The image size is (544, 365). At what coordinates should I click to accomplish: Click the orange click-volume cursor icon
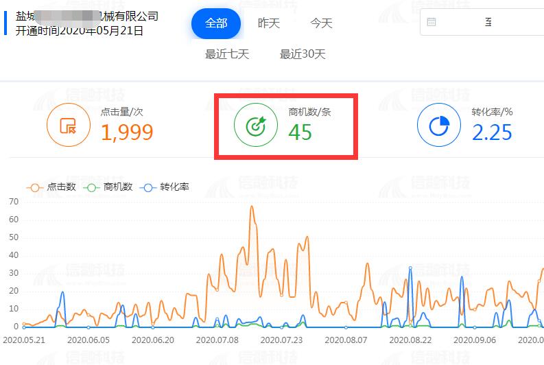point(68,126)
